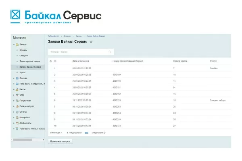Expand the Одежда tree node arrow
The width and height of the screenshot is (242, 161).
14,78
